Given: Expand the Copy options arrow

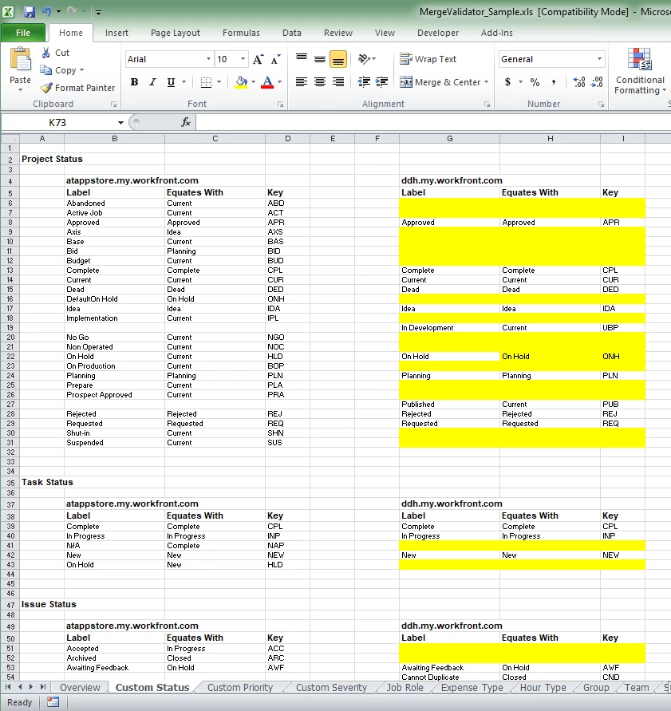Looking at the screenshot, I should [81, 70].
